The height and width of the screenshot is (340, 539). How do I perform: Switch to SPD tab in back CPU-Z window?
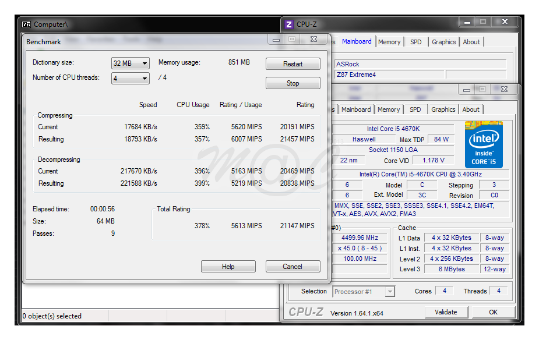pos(416,42)
